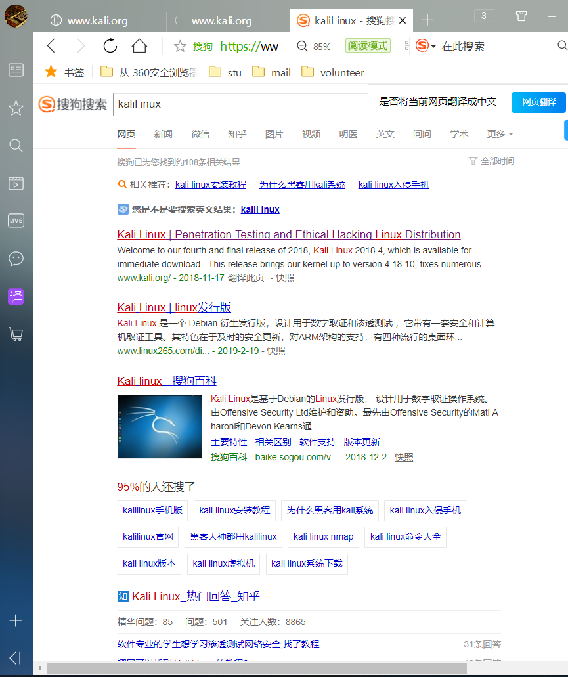Open the news card sidebar icon
Viewport: 568px width, 677px height.
tap(16, 70)
